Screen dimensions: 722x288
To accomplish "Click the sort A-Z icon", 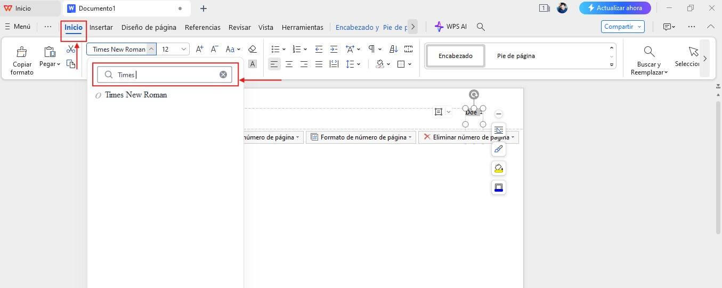I will coord(394,49).
